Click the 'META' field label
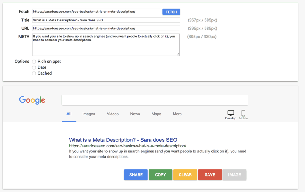The image size is (305, 192). 24,37
